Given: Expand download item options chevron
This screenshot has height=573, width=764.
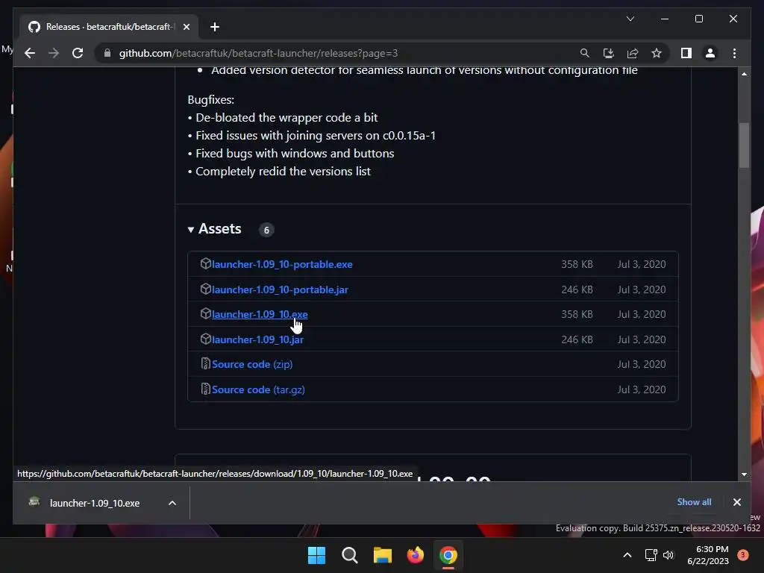Looking at the screenshot, I should [172, 503].
